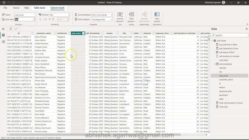This screenshot has height=140, width=249.
Task: Create a New column
Action: click(157, 17)
